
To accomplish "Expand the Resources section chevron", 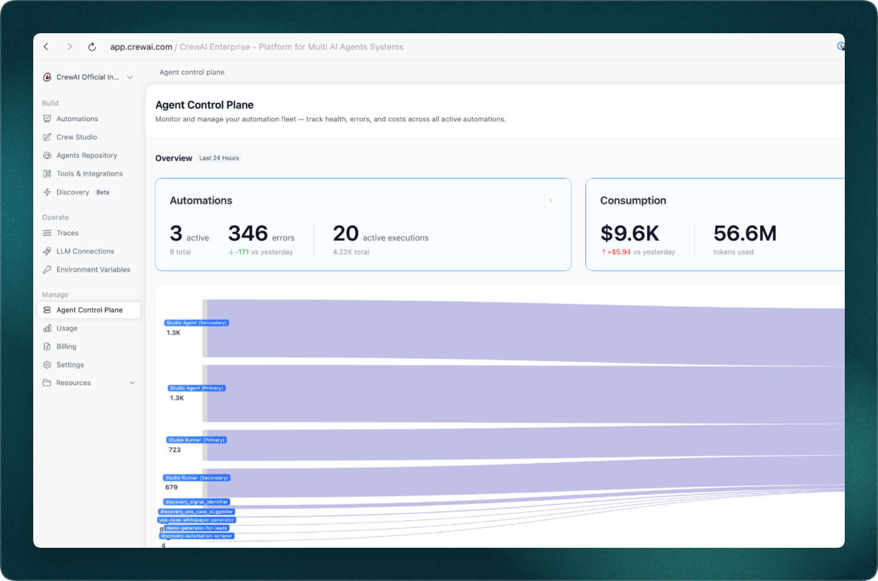I will point(132,383).
